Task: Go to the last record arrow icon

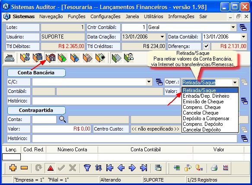Action: tap(144, 168)
